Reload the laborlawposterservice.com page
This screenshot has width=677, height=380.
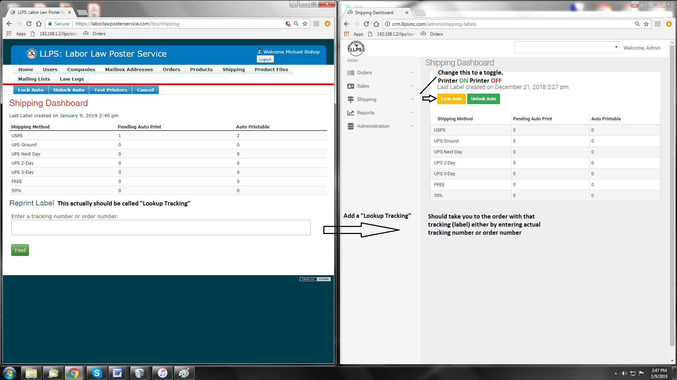[29, 24]
